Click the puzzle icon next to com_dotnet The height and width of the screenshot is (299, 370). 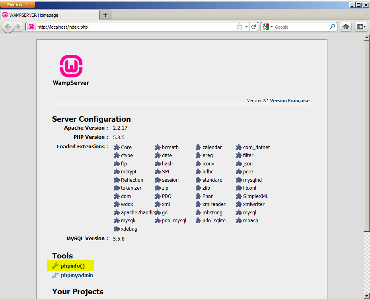click(239, 148)
